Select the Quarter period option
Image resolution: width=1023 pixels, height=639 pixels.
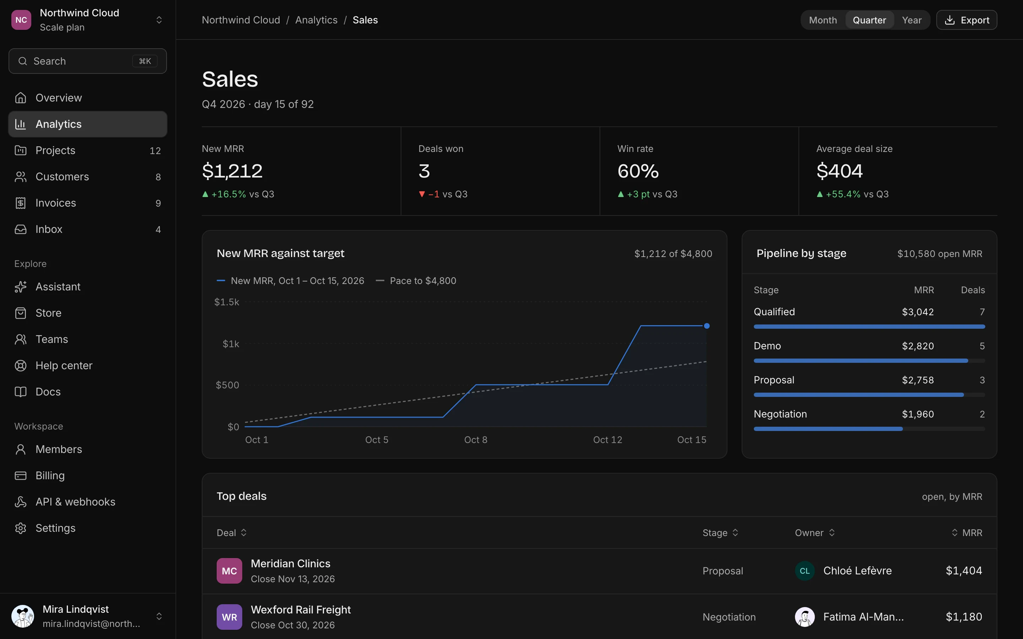click(869, 20)
